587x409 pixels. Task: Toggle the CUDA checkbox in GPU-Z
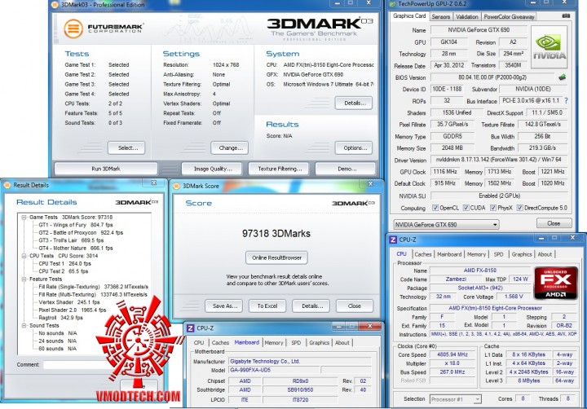point(466,208)
